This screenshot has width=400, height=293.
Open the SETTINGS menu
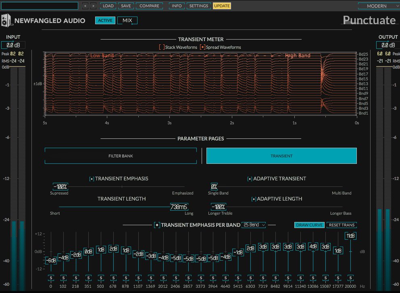pyautogui.click(x=199, y=6)
